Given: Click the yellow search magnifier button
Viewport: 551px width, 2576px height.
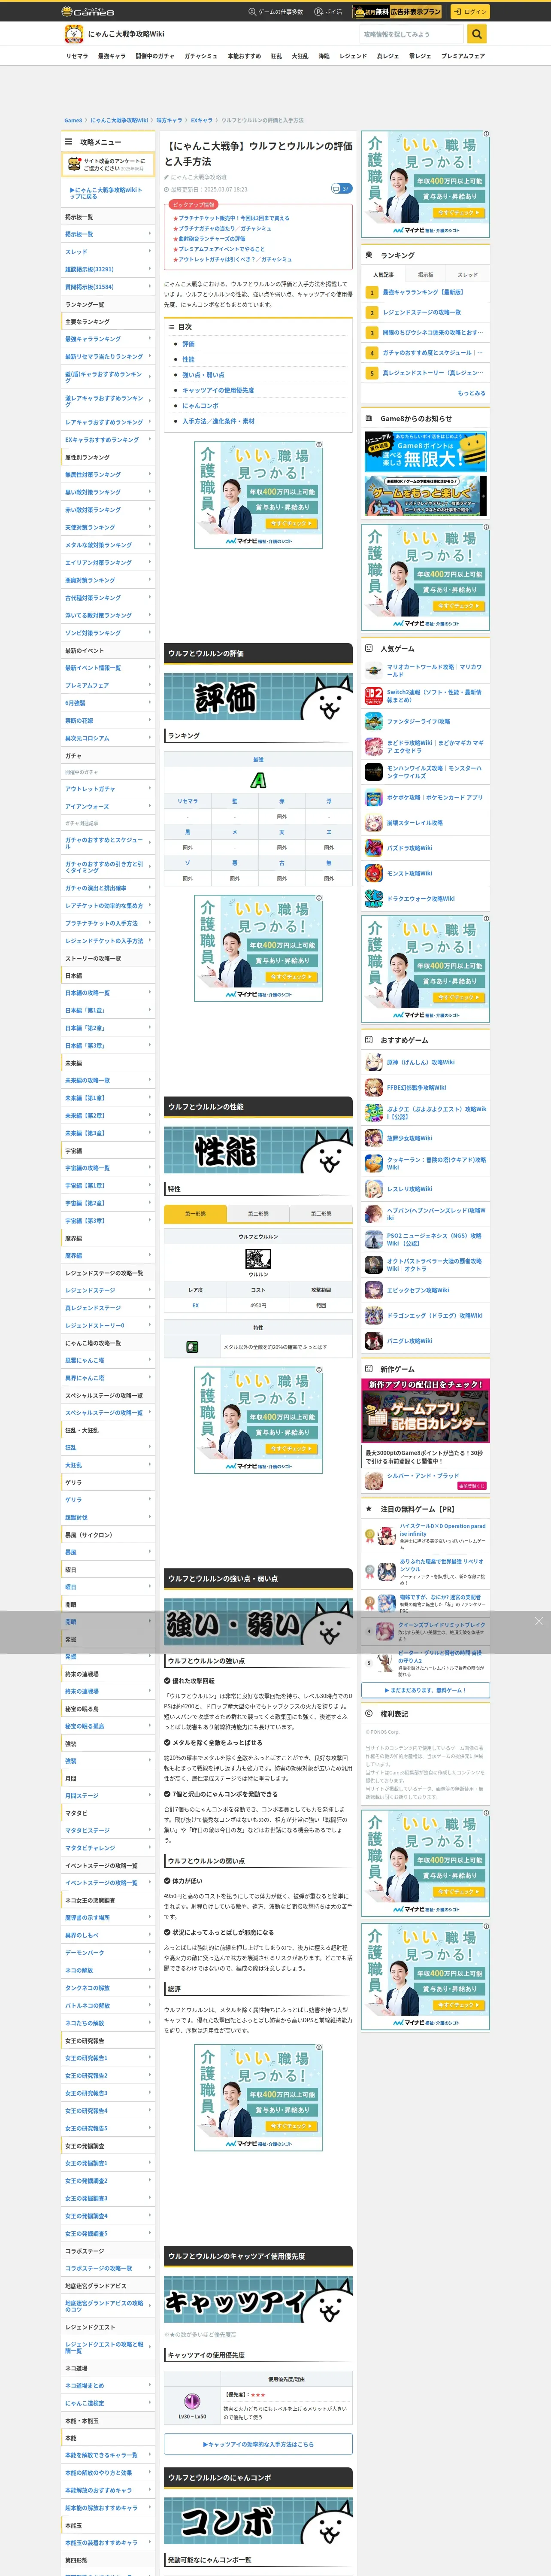Looking at the screenshot, I should [x=477, y=34].
